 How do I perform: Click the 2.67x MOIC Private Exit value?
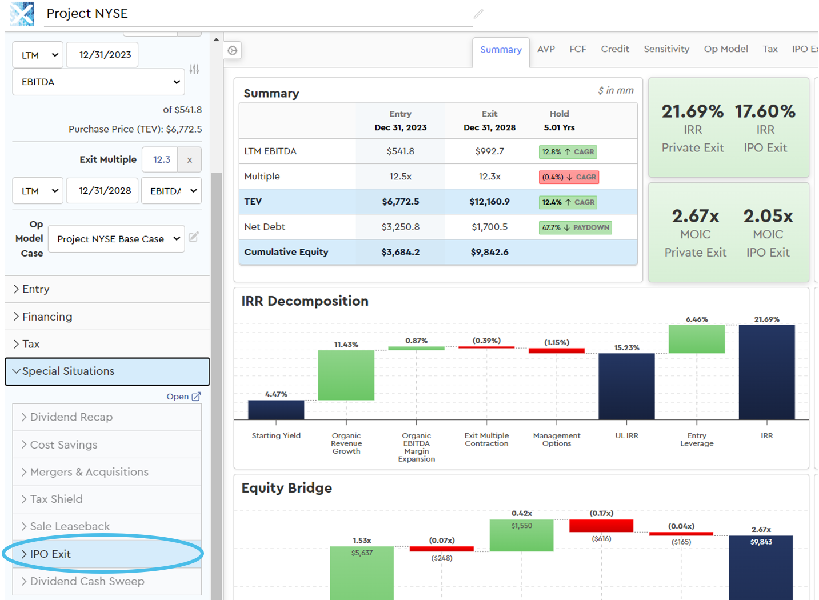(x=696, y=216)
